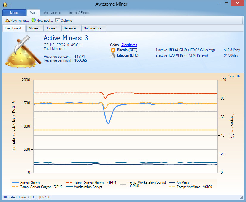Click the Temp: Server Scrypt - GPU1 legend swatch
This screenshot has height=202, width=246.
(69, 183)
